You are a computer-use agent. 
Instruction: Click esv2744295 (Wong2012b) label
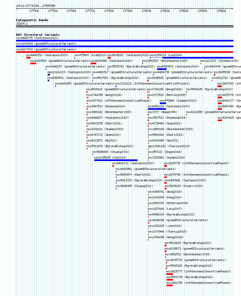pyautogui.click(x=104, y=95)
